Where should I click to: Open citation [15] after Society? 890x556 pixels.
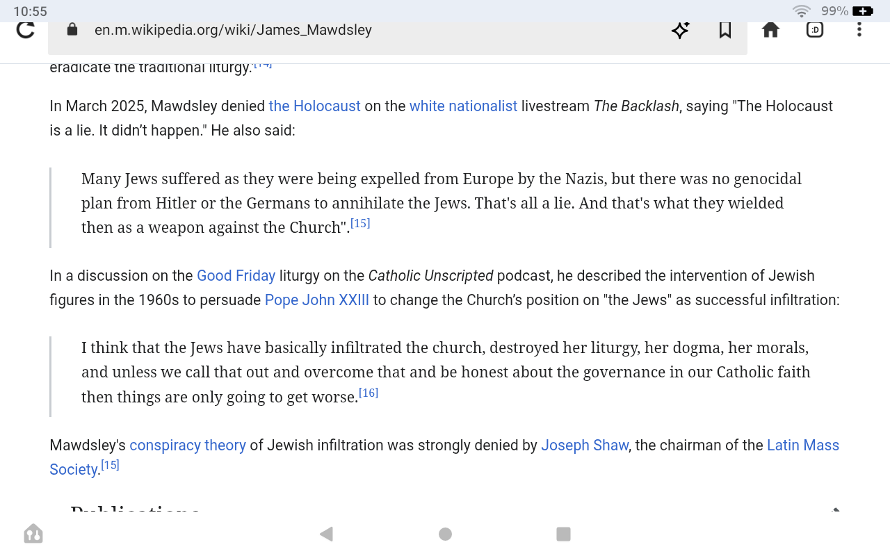[x=110, y=466]
